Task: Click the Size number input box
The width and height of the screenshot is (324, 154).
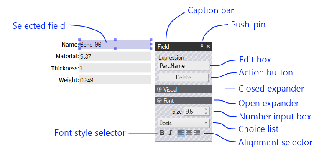Action: (196, 112)
